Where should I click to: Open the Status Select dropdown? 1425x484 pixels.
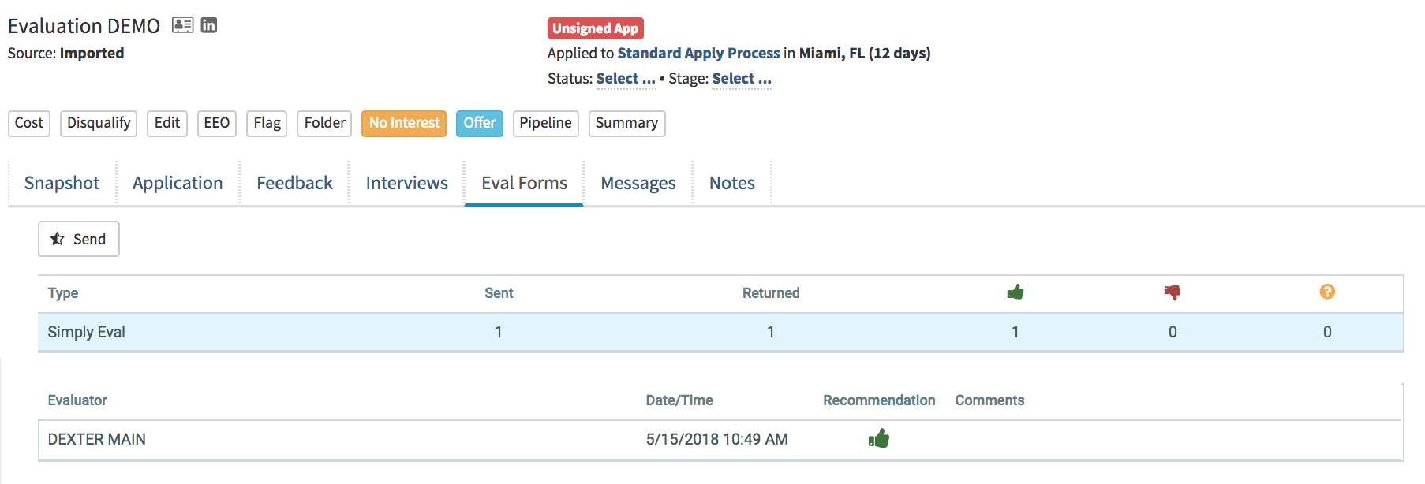[626, 78]
